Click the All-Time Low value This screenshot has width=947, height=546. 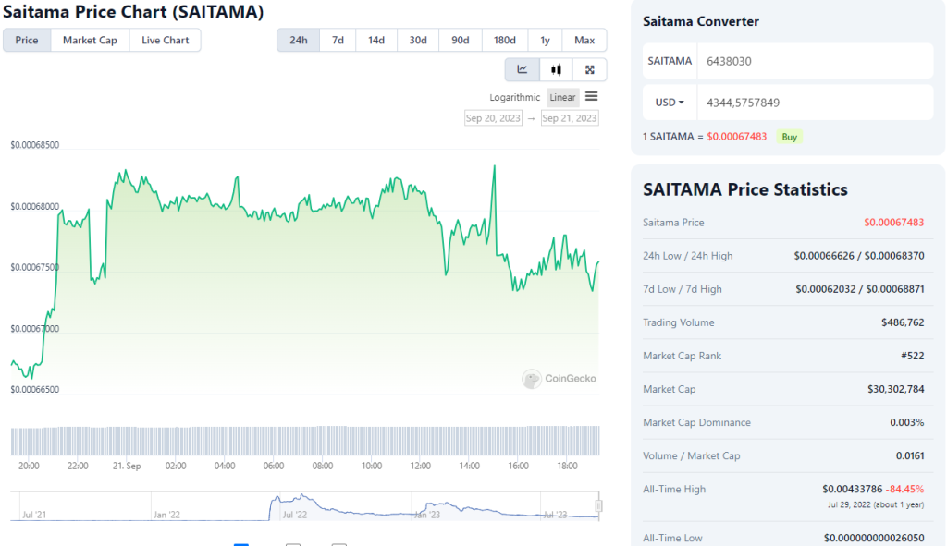874,539
